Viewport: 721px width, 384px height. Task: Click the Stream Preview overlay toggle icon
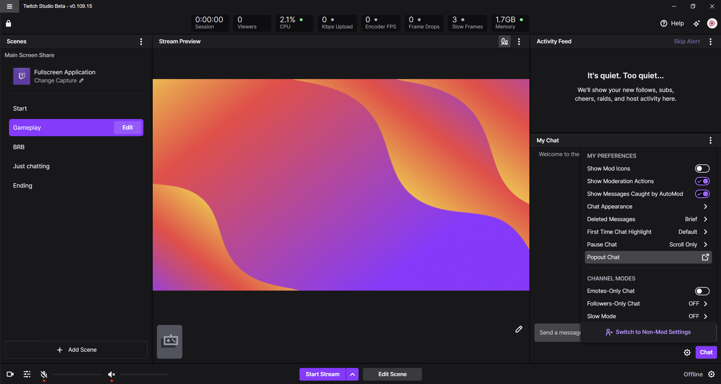click(504, 42)
